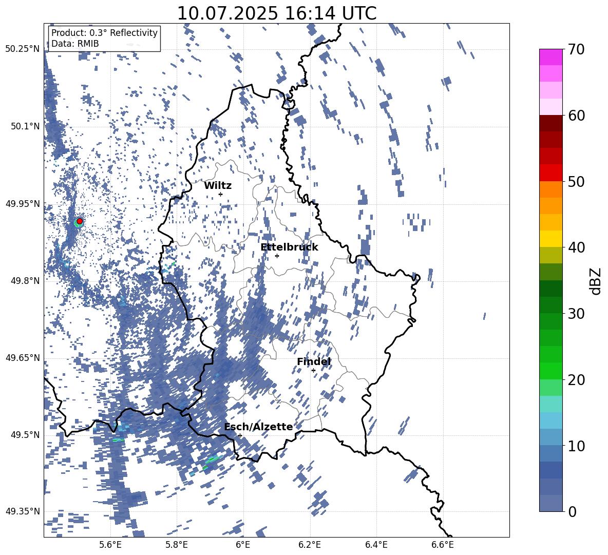
Task: Click the 6.4°E longitude label
Action: [x=376, y=545]
